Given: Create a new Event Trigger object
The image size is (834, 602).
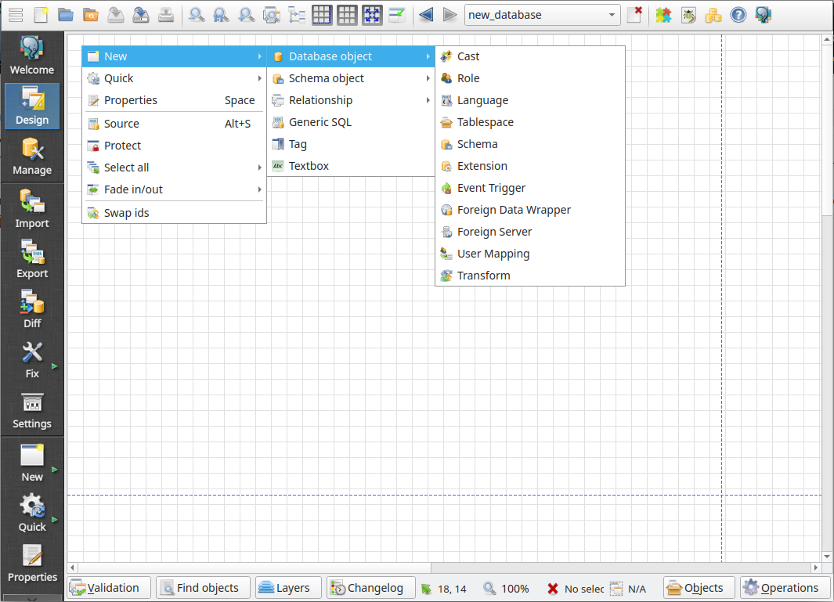Looking at the screenshot, I should (x=529, y=188).
